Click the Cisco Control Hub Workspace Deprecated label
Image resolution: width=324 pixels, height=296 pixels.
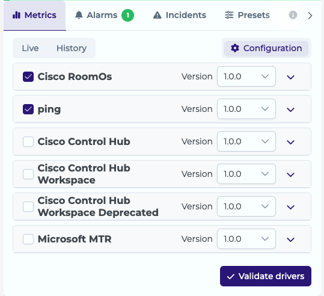(98, 206)
